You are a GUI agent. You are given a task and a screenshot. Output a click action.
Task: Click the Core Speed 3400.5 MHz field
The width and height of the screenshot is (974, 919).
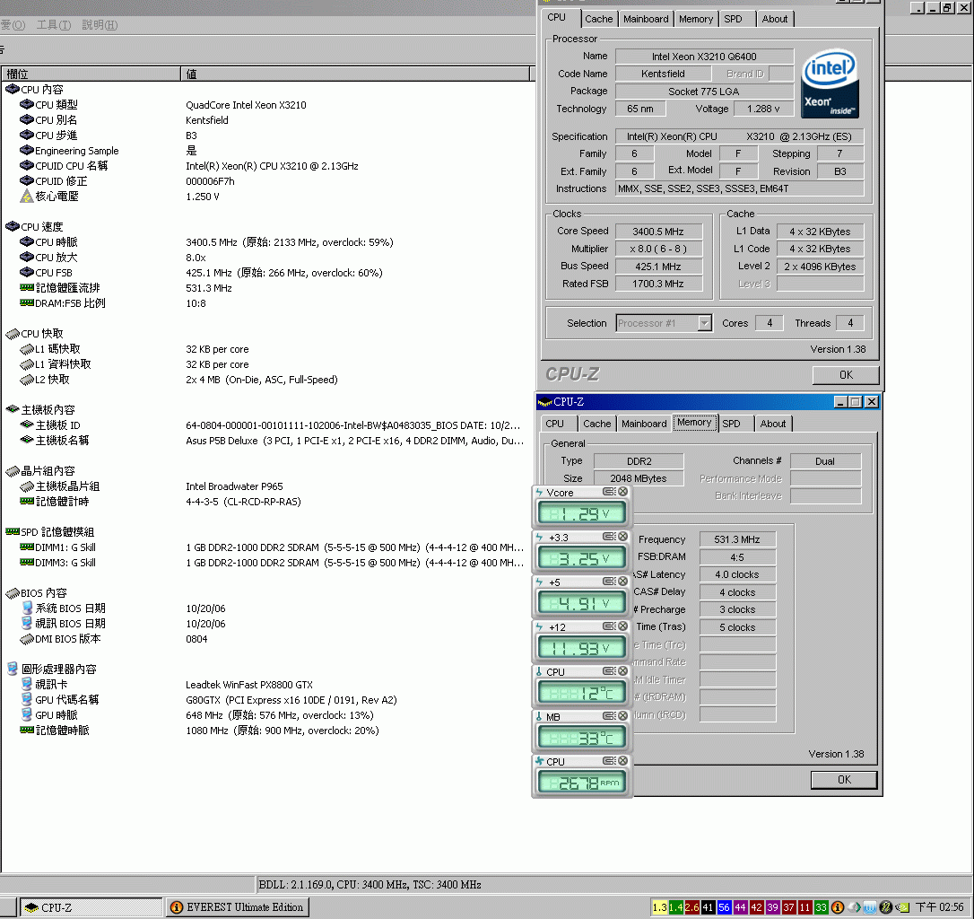point(657,232)
